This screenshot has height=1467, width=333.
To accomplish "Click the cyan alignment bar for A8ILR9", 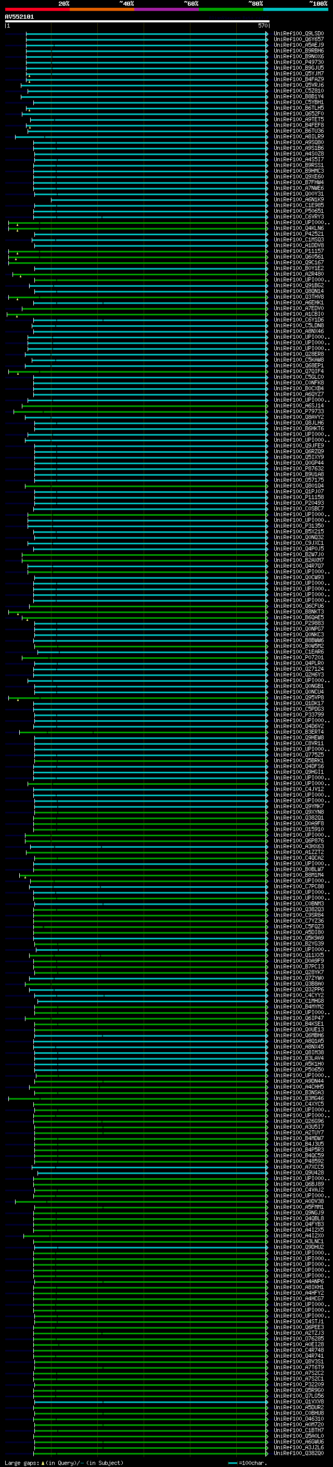I will (x=142, y=137).
